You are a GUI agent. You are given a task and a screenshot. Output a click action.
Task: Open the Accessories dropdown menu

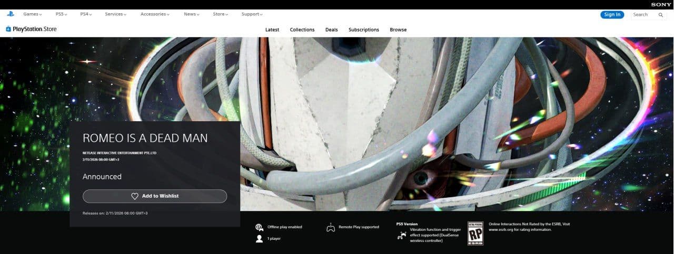155,14
